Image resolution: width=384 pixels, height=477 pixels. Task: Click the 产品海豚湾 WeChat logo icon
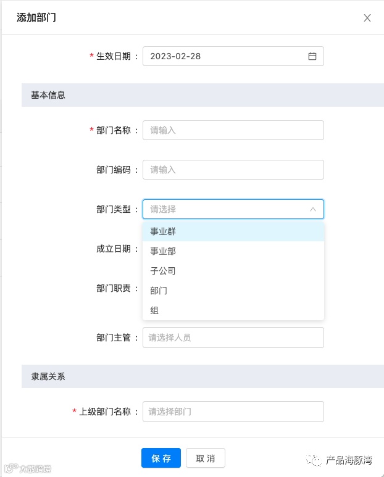point(316,460)
